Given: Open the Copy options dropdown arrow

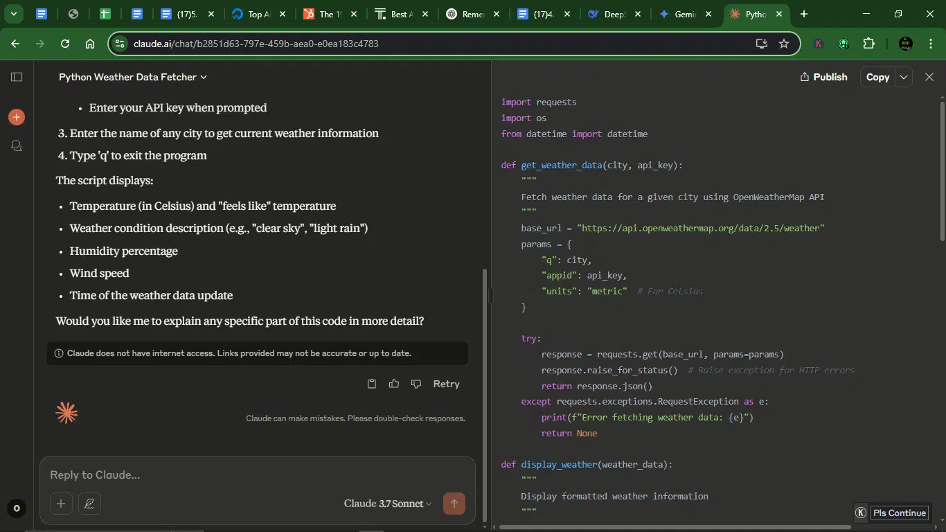Looking at the screenshot, I should click(x=903, y=77).
